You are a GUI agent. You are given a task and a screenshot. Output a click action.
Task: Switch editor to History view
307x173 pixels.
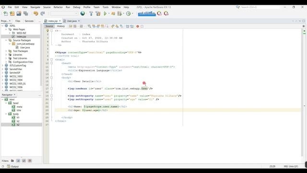click(x=61, y=26)
